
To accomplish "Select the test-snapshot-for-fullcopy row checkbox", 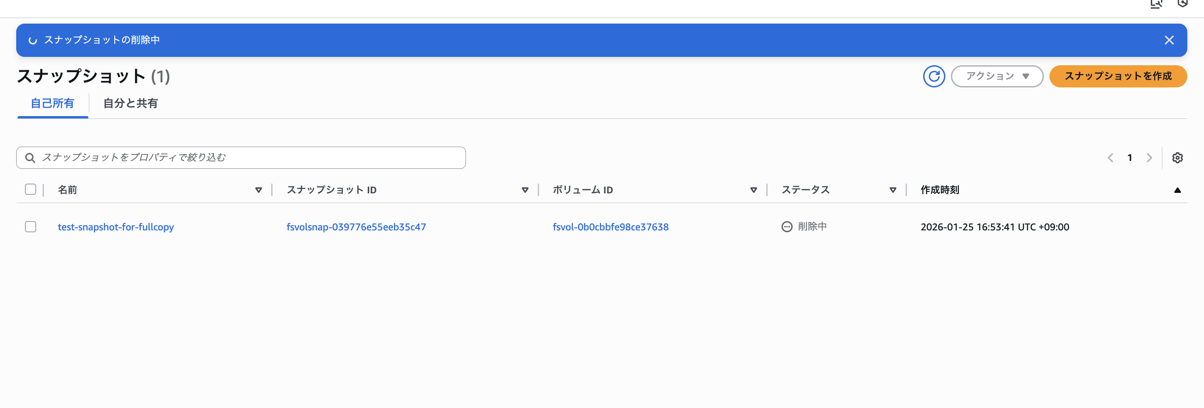I will click(31, 227).
